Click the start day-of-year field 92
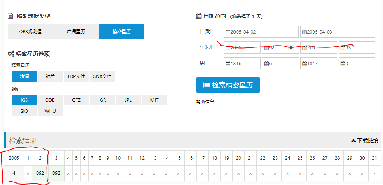This screenshot has width=383, height=185. click(x=281, y=47)
